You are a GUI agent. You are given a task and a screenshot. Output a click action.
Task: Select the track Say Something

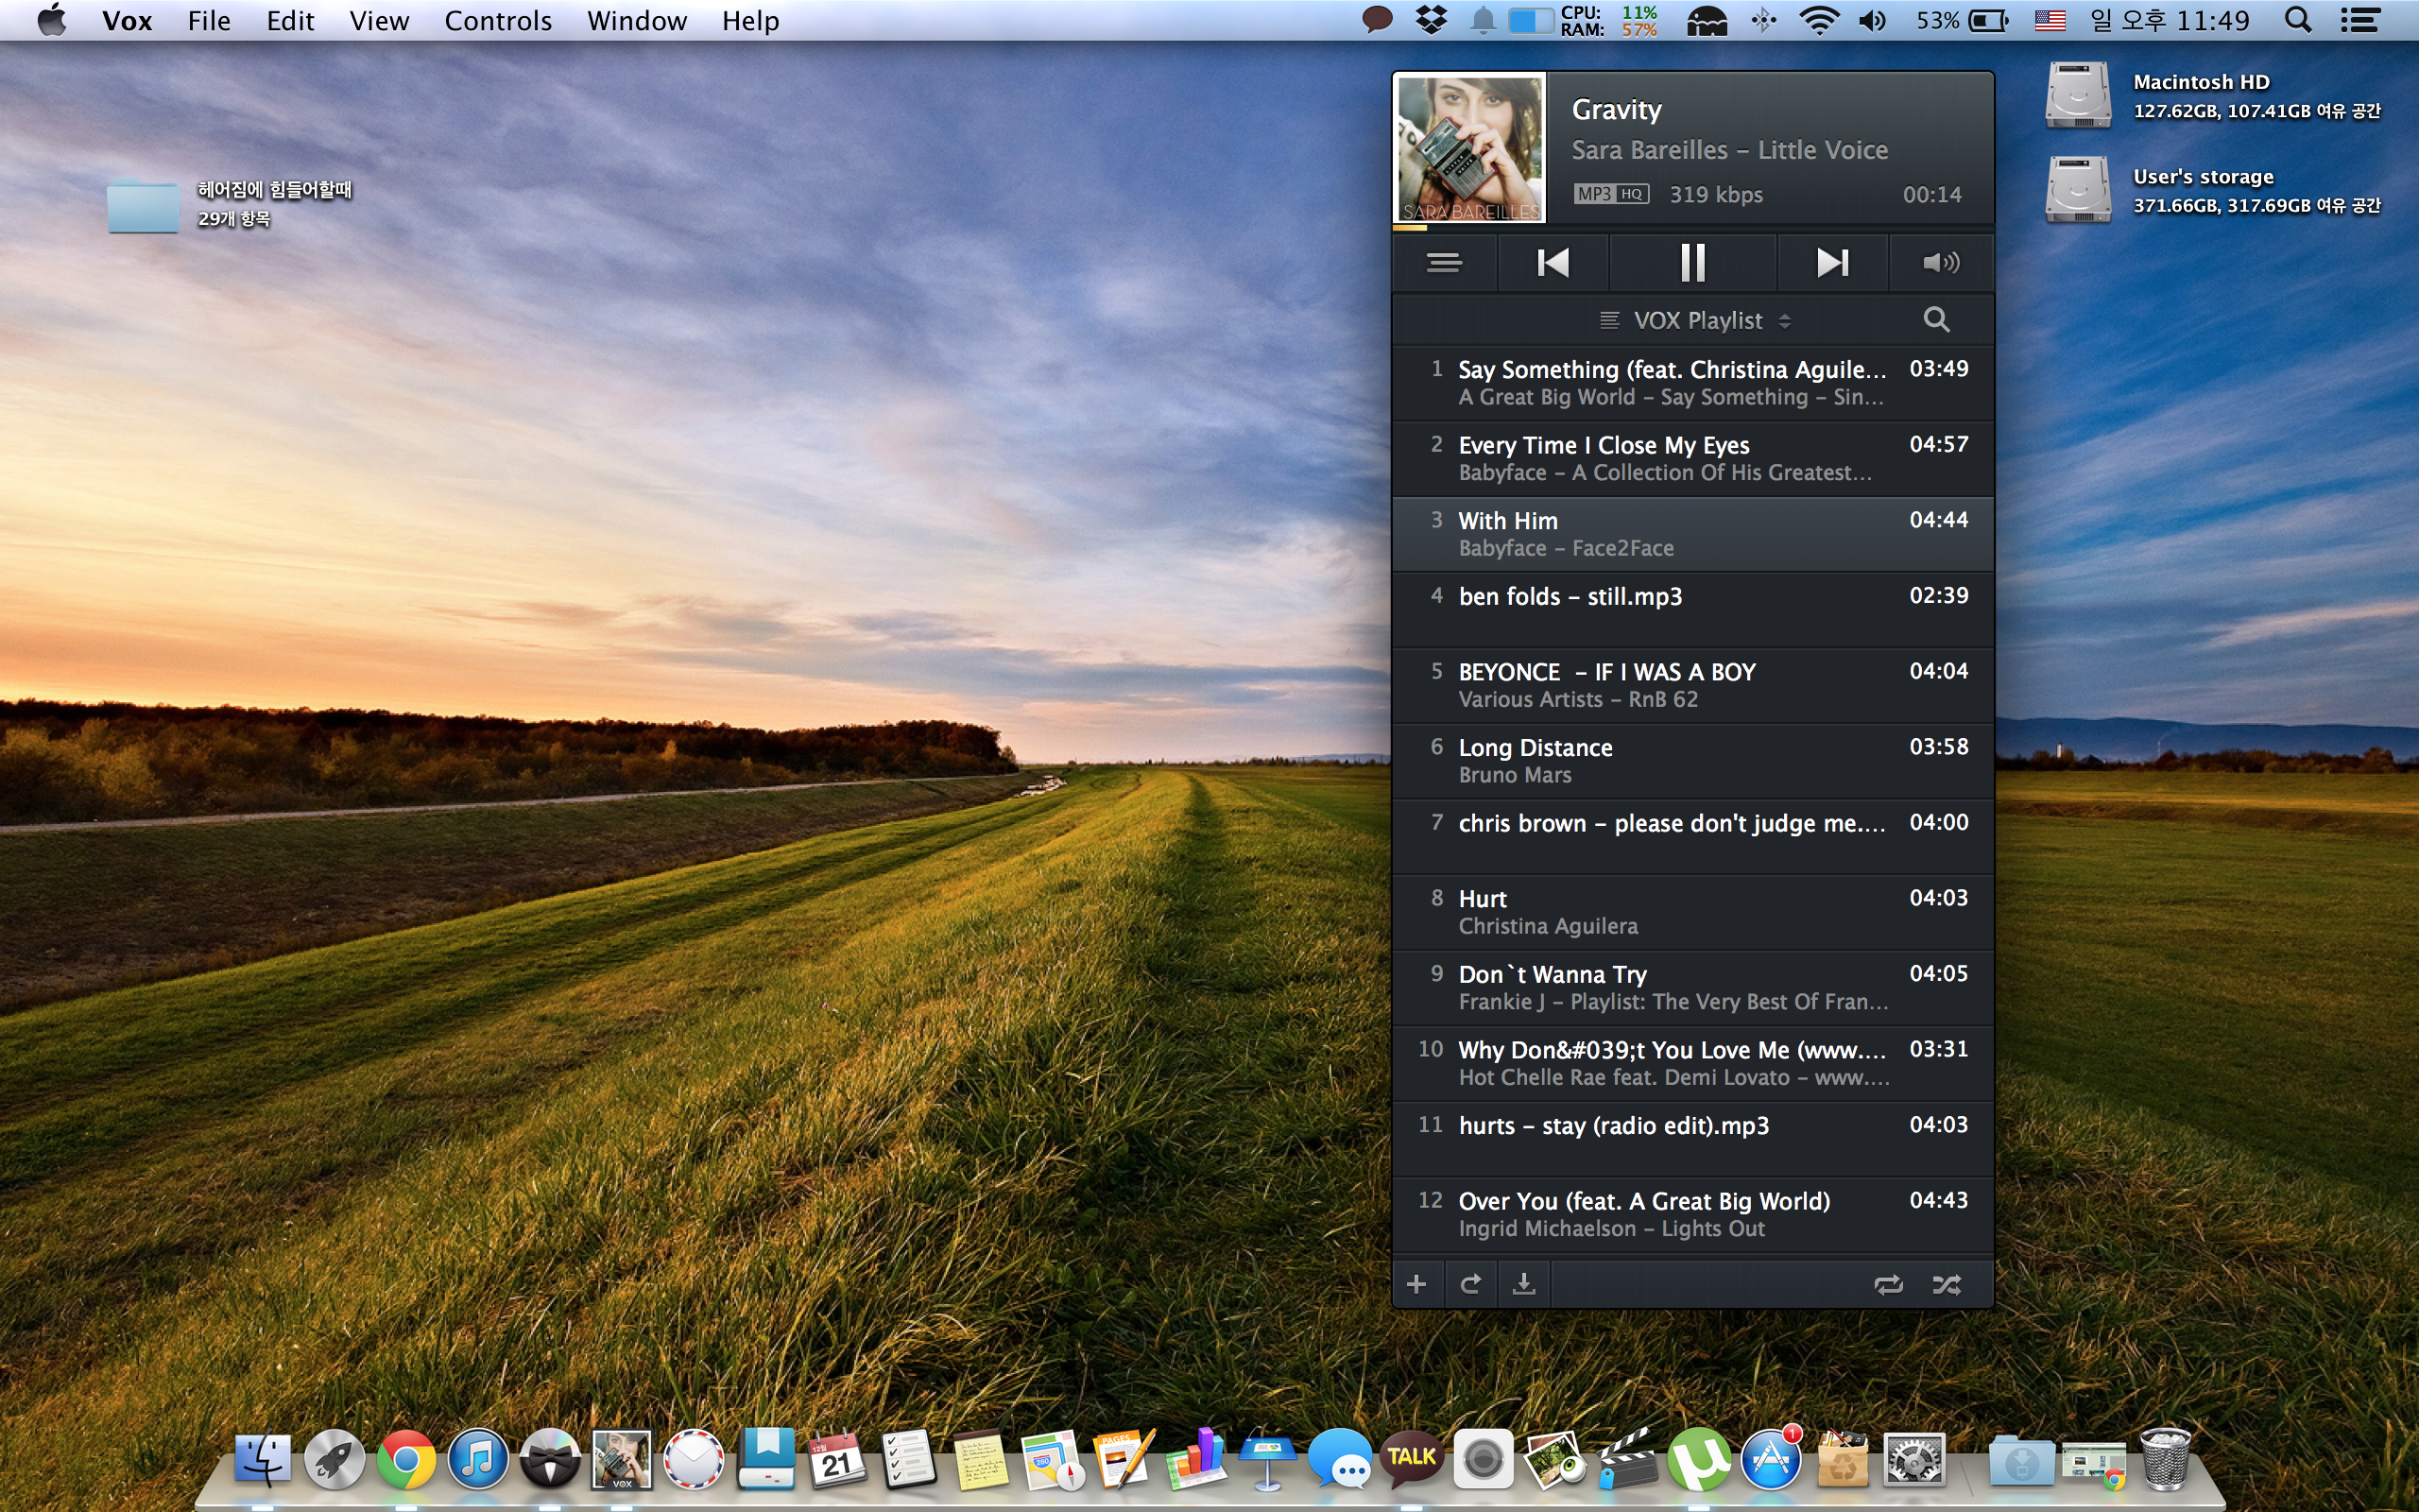click(x=1692, y=383)
